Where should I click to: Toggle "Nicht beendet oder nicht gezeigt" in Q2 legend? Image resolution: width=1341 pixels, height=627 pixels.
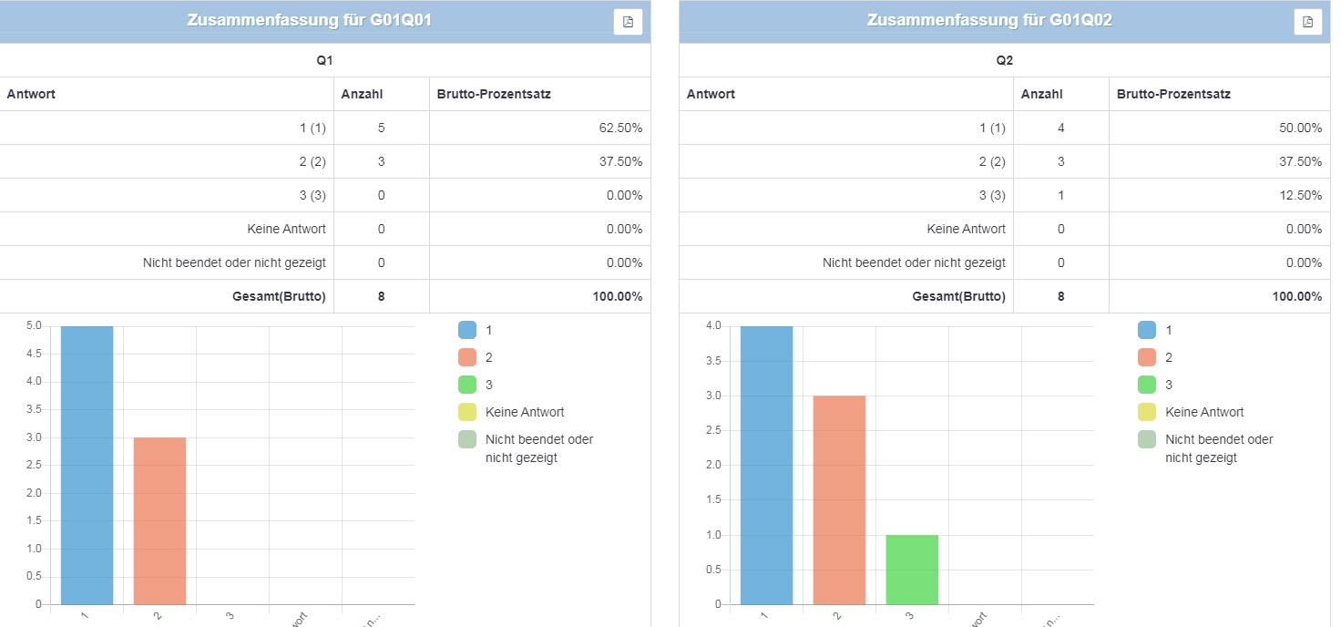tap(1219, 448)
